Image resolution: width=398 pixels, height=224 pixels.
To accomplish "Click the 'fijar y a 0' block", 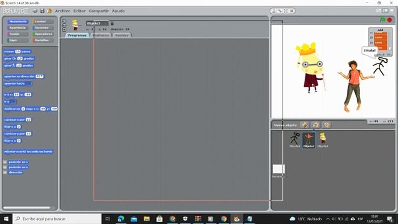I will pyautogui.click(x=12, y=141).
